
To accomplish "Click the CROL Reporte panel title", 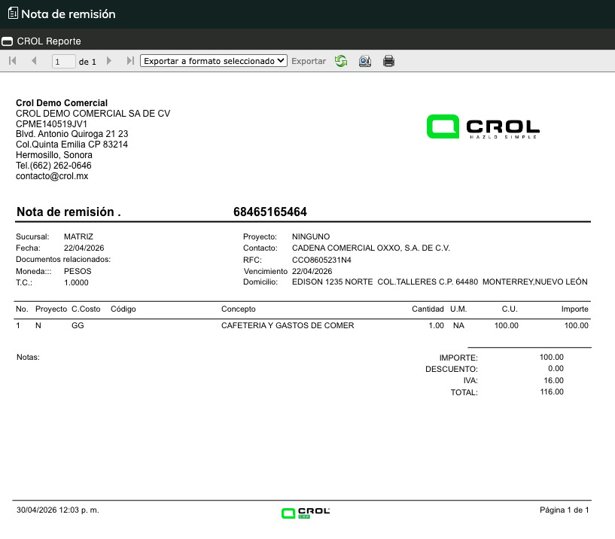I will click(x=49, y=41).
